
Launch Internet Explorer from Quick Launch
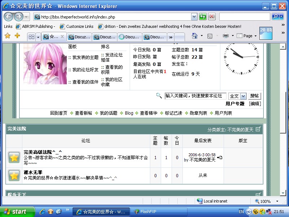42,212
